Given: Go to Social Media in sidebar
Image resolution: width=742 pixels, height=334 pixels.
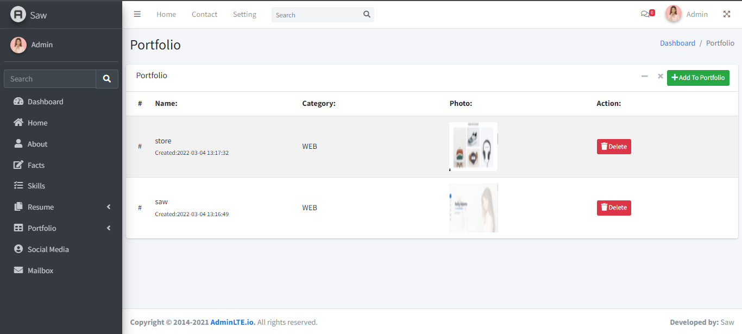Looking at the screenshot, I should 48,249.
